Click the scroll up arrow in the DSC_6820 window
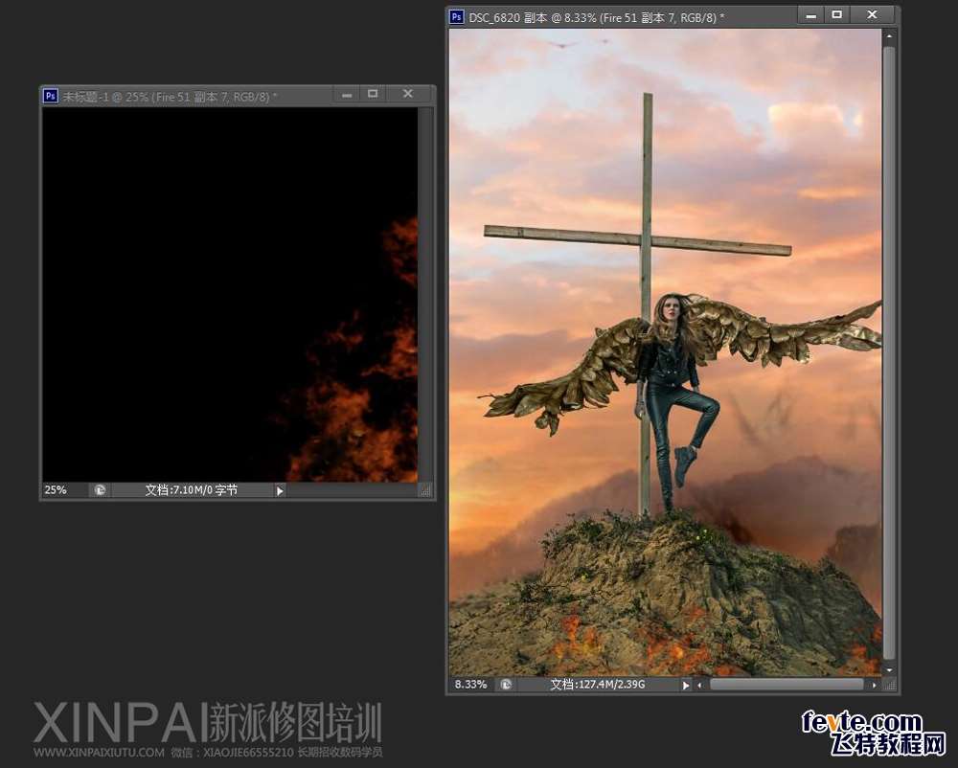958x768 pixels. pos(889,36)
